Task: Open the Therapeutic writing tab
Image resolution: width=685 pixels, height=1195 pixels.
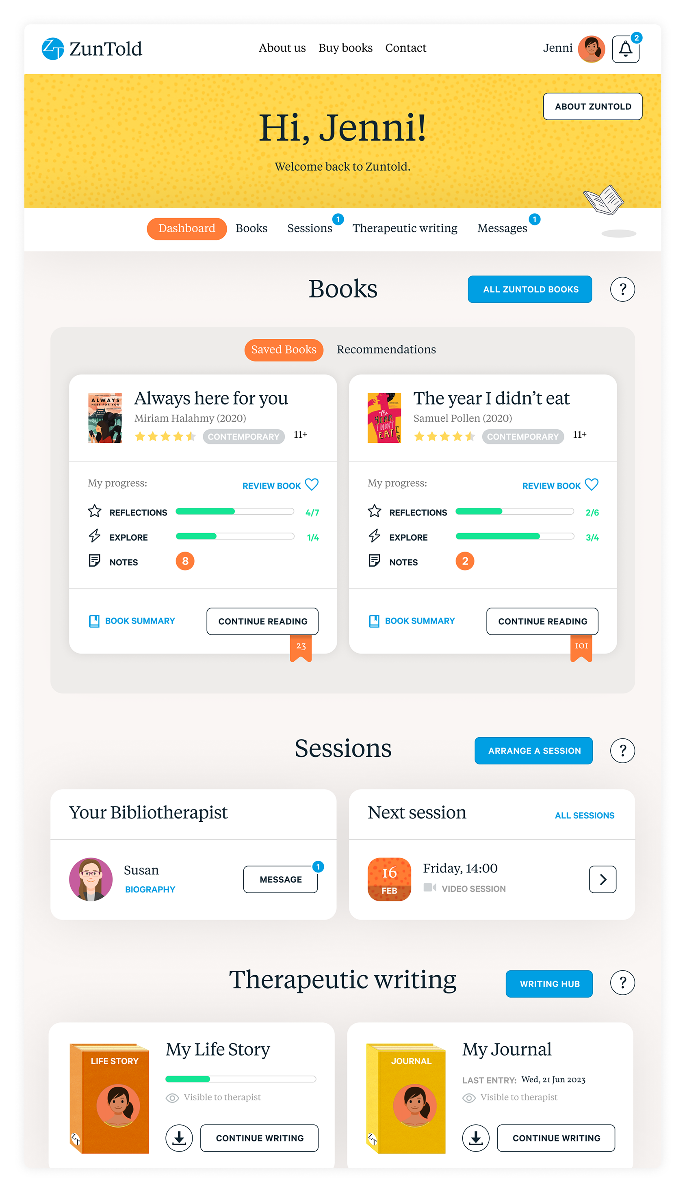Action: (405, 229)
